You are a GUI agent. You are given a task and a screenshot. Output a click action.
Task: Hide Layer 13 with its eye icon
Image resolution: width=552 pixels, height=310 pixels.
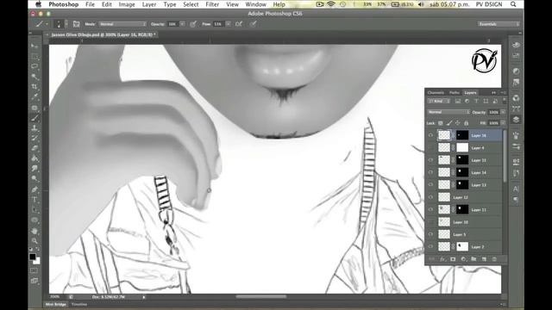(x=430, y=184)
